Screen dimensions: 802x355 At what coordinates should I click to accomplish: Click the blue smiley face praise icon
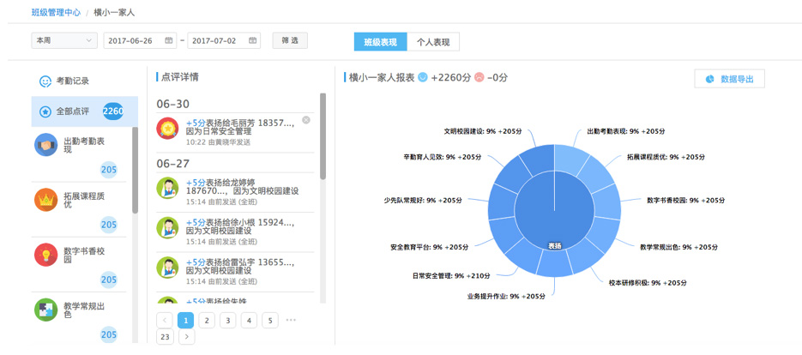click(423, 77)
